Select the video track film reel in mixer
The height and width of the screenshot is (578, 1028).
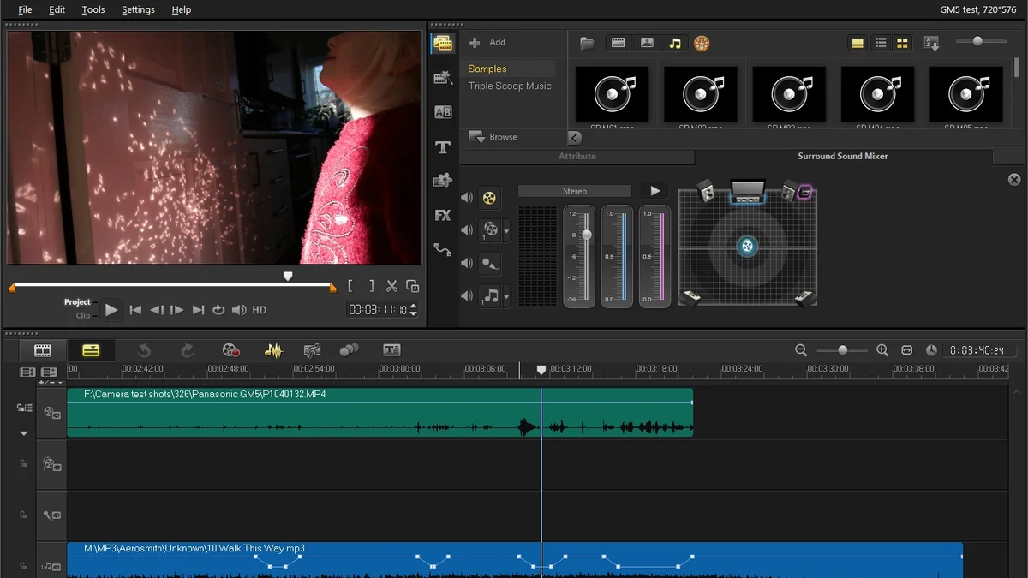489,198
